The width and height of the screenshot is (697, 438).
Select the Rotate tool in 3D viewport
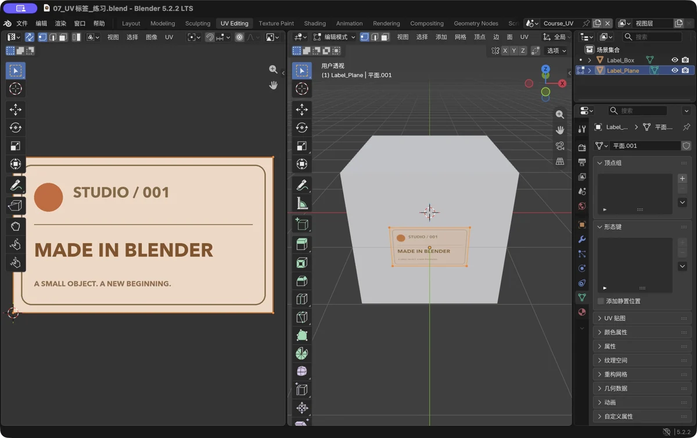coord(302,128)
